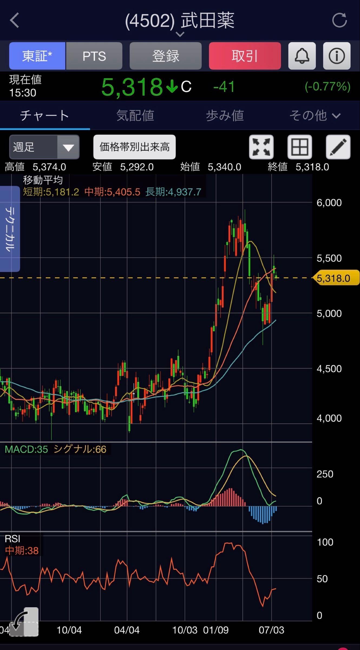Viewport: 360px width, 650px height.
Task: Switch to the PTS market toggle
Action: point(94,56)
